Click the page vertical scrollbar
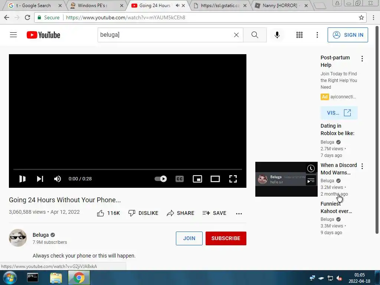Image resolution: width=380 pixels, height=285 pixels. [x=377, y=130]
